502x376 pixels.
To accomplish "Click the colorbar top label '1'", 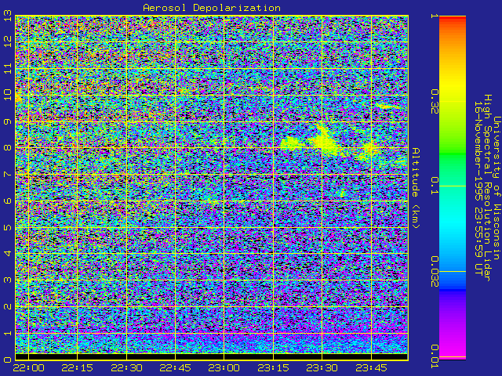I will pos(435,16).
